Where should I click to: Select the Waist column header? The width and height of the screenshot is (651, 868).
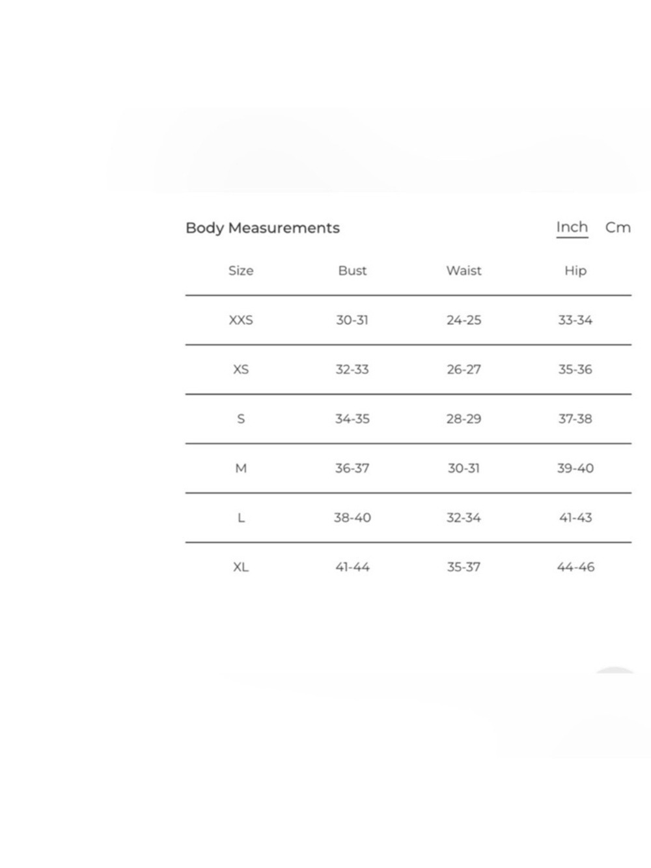[x=464, y=270]
